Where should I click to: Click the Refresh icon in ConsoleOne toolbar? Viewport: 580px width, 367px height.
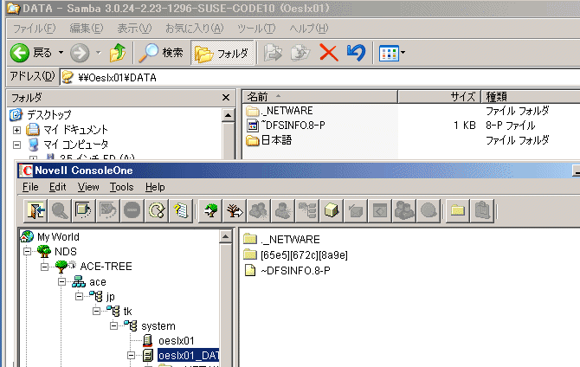click(157, 211)
